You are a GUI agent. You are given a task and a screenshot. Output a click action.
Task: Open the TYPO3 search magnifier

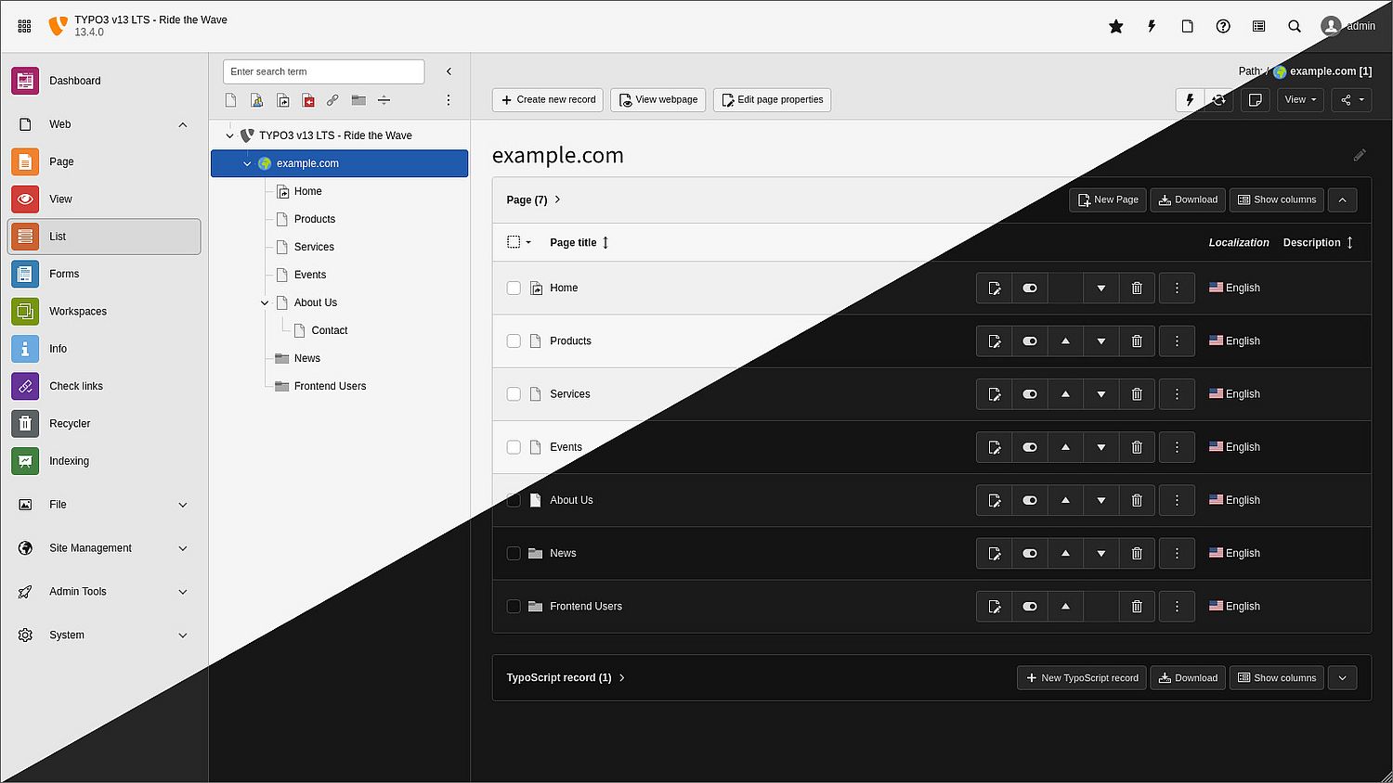pyautogui.click(x=1294, y=26)
